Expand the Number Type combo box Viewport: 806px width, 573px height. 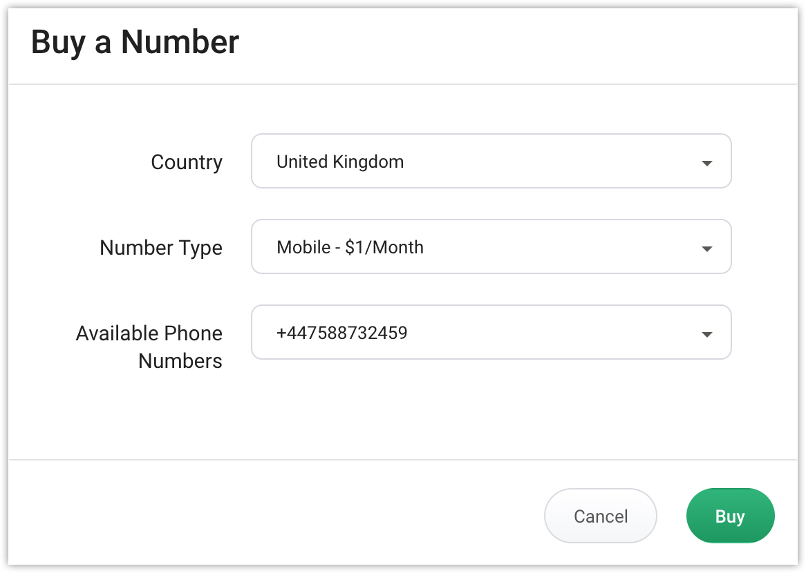[491, 246]
